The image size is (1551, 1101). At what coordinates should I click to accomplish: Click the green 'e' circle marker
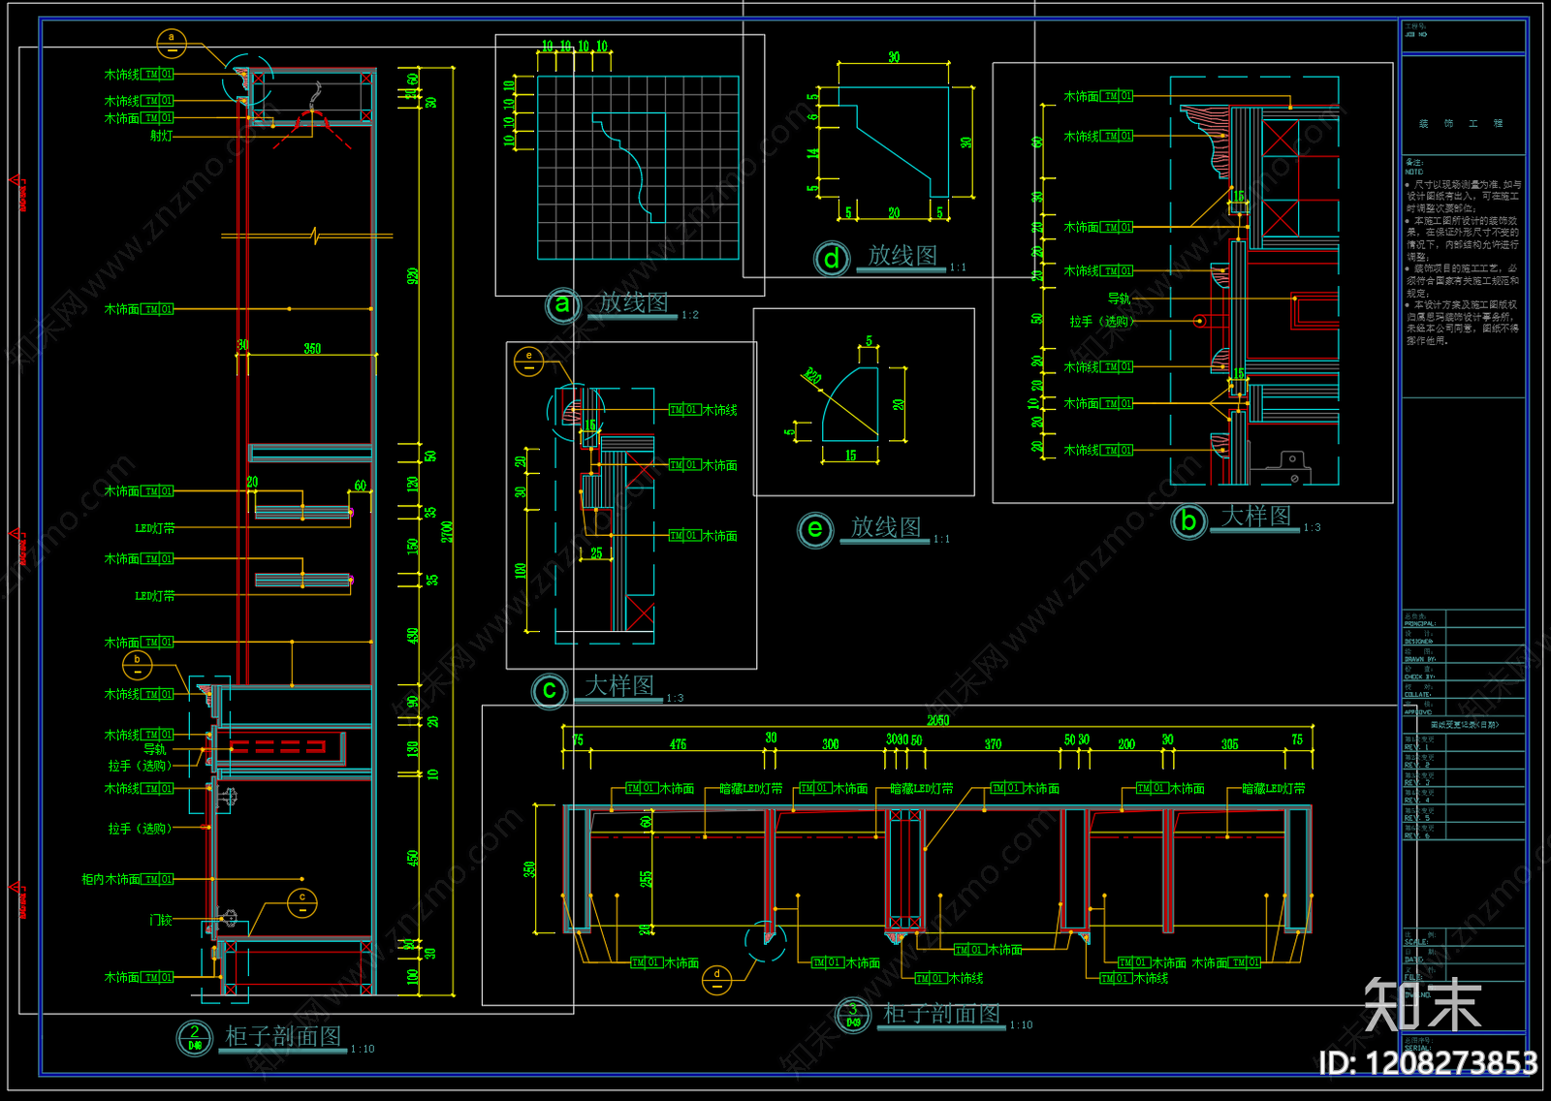pos(815,530)
